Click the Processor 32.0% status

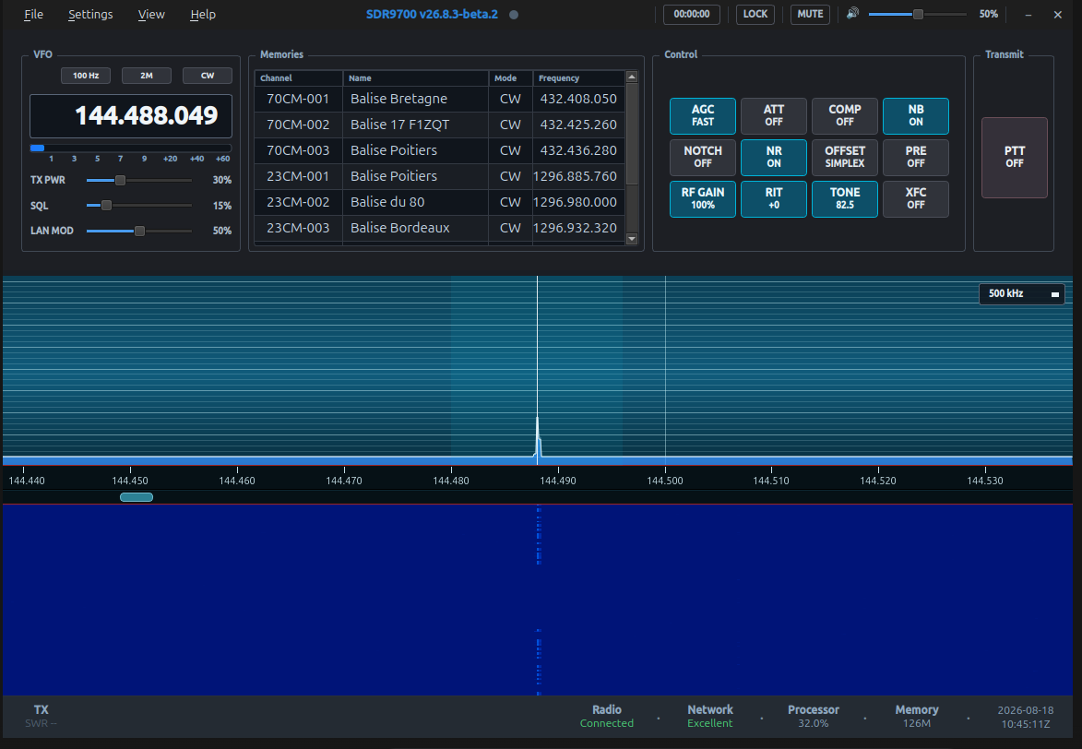tap(814, 716)
